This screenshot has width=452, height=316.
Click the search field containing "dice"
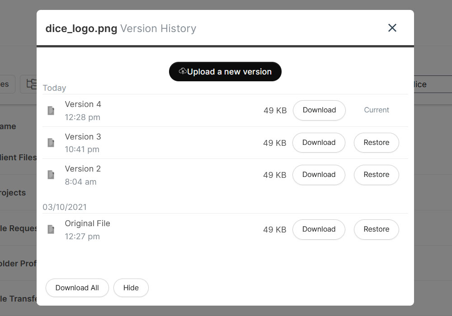[432, 84]
